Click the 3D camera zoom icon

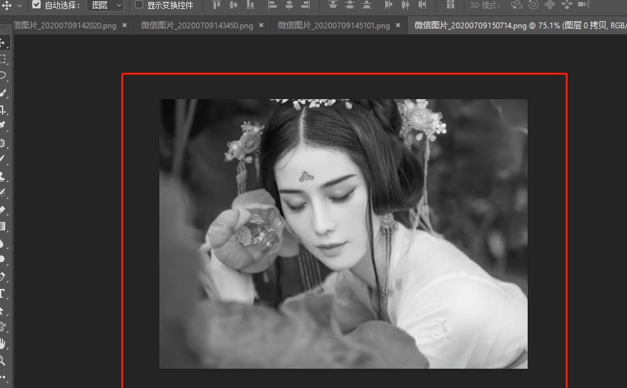[x=584, y=5]
